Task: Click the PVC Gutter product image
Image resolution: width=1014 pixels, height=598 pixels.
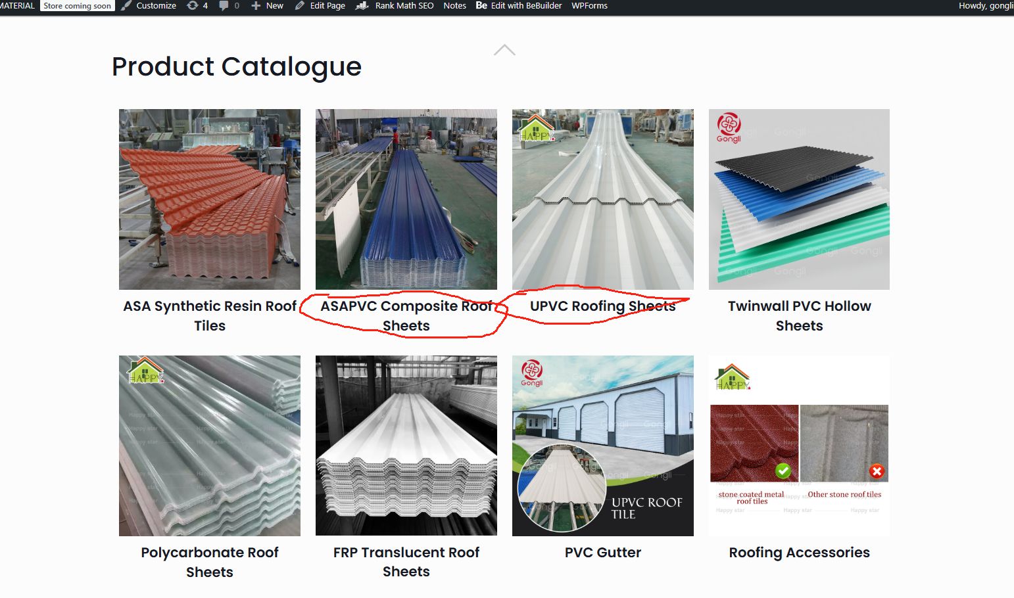Action: click(602, 446)
